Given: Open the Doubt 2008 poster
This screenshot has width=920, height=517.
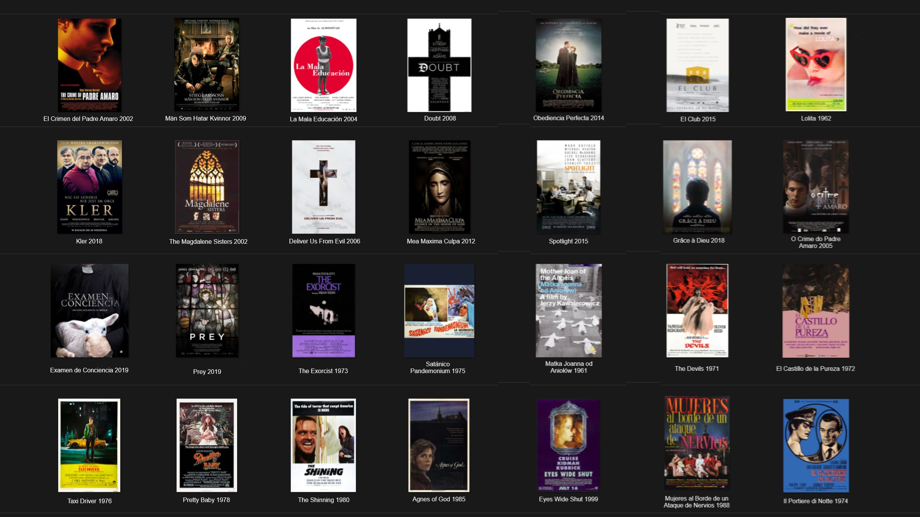Looking at the screenshot, I should [x=439, y=65].
